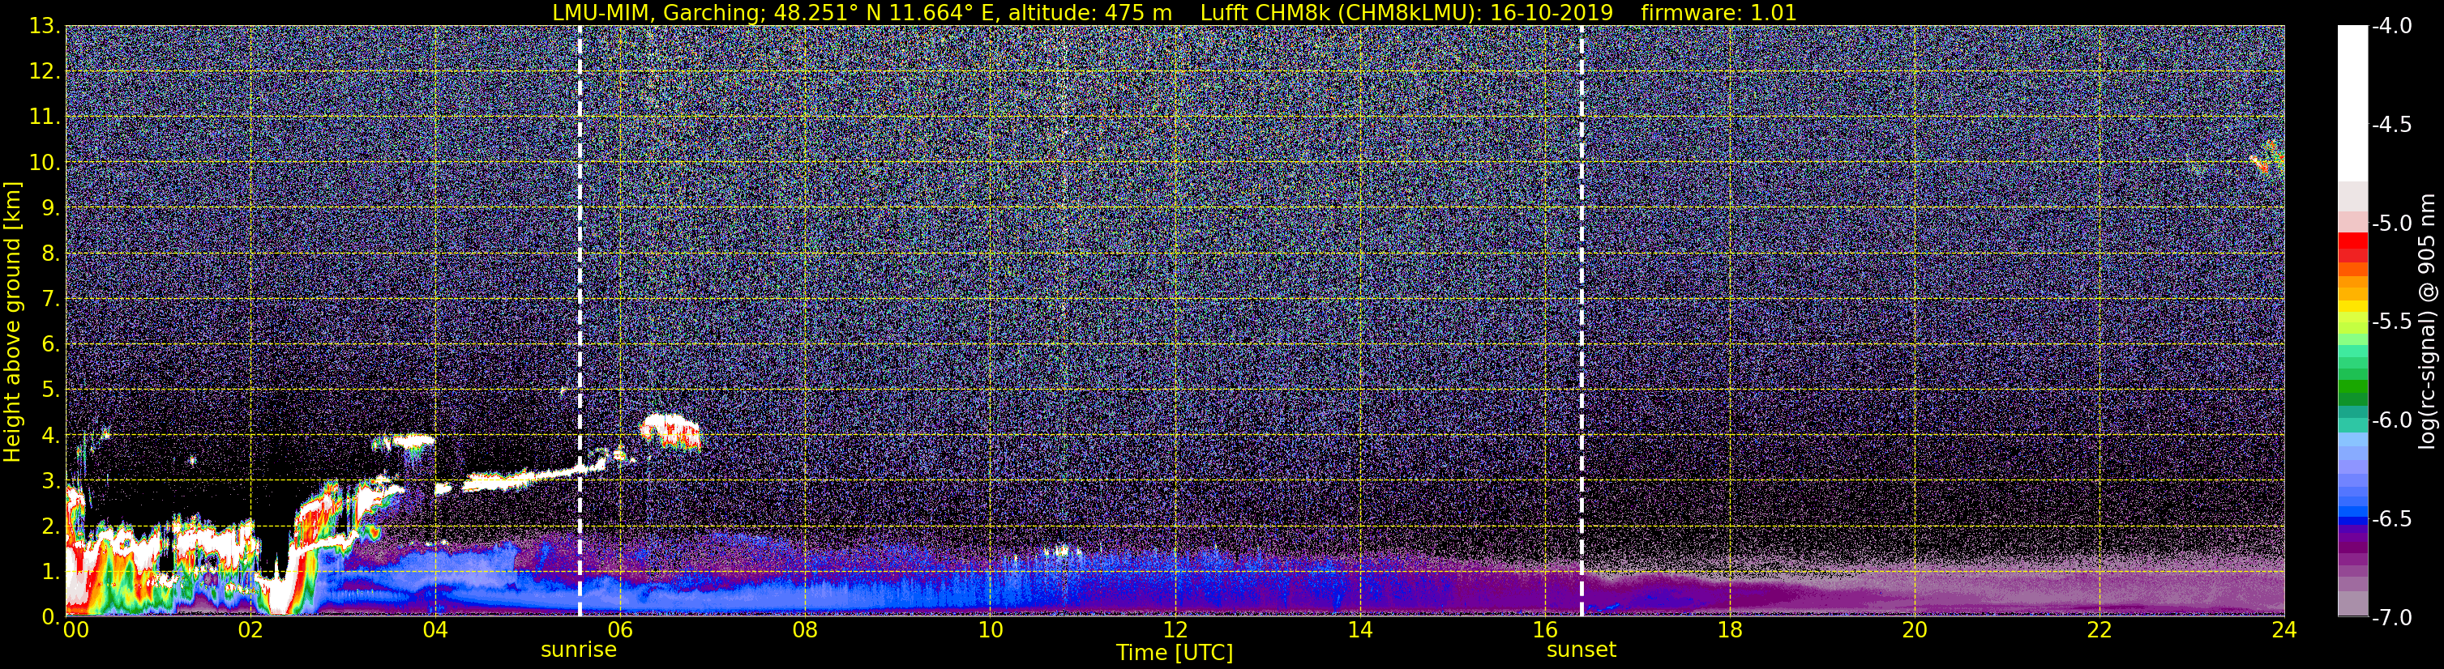Click the 'Time [UTC]' axis label
The width and height of the screenshot is (2444, 669).
click(1175, 653)
